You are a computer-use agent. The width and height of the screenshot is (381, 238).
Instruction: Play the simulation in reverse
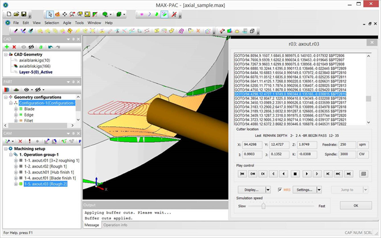tap(283, 174)
